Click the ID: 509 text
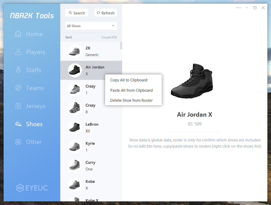The width and height of the screenshot is (271, 205). (194, 124)
